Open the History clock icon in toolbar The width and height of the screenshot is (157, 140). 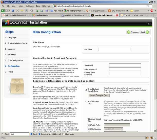[27, 11]
